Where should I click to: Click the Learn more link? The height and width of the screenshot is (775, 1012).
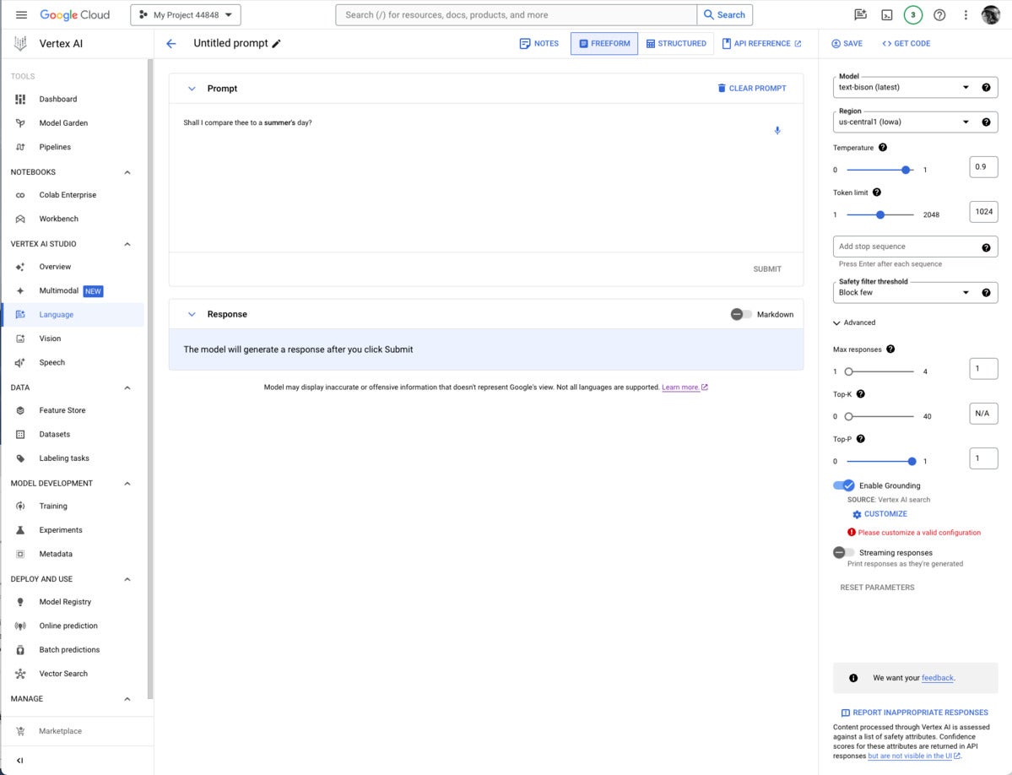coord(685,387)
